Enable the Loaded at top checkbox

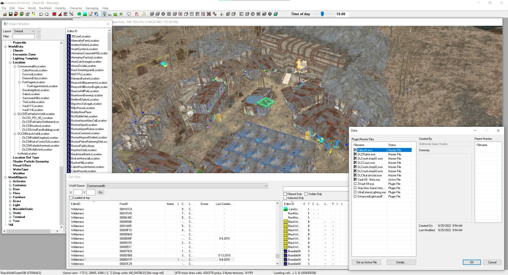pos(71,198)
